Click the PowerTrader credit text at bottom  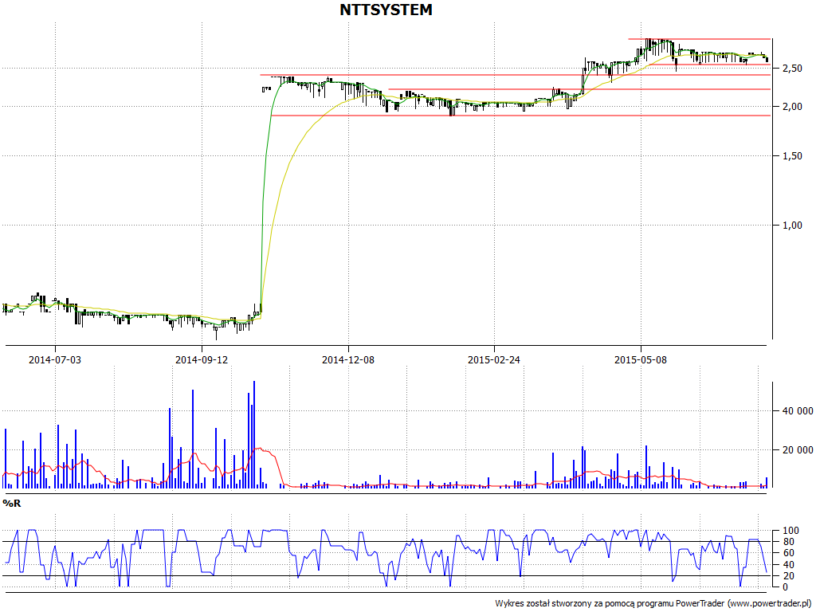[654, 604]
